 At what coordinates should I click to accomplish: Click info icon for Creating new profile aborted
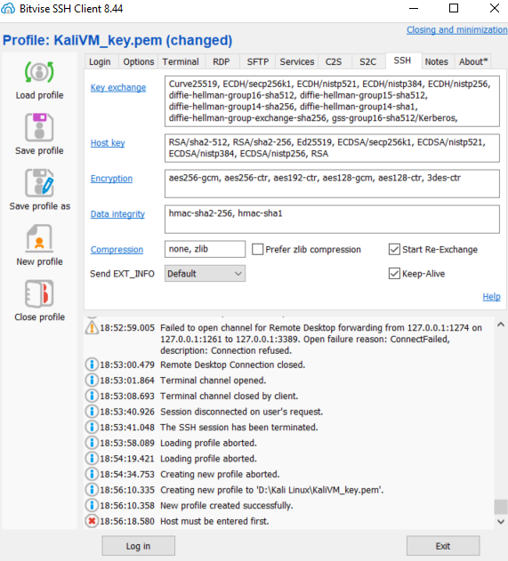tap(92, 474)
